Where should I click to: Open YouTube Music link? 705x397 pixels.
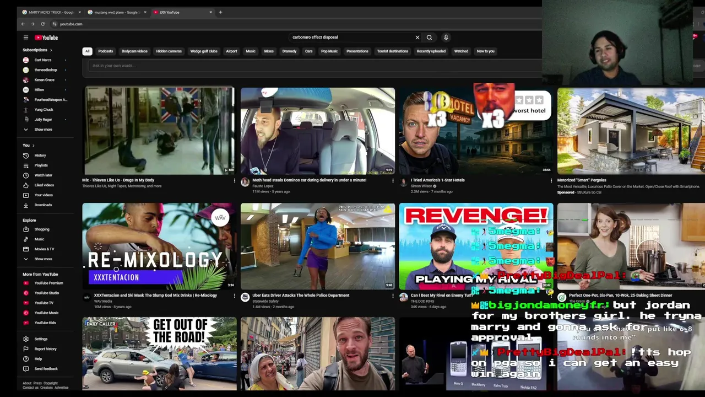46,313
